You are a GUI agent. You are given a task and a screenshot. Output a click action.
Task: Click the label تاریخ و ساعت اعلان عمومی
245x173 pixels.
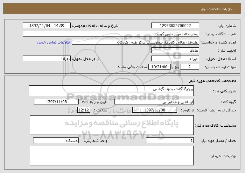(95, 26)
